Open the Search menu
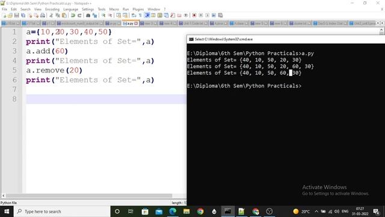Viewport: 385px width, 217px height. 25,9
